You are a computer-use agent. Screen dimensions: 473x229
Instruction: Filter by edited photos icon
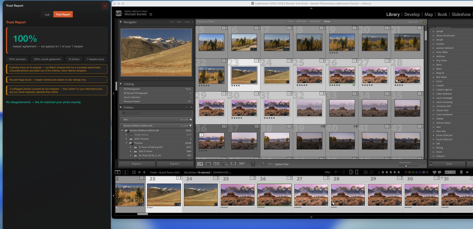point(365,172)
